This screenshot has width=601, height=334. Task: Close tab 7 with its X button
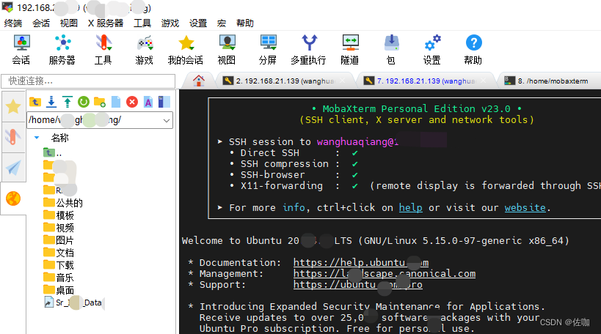point(484,81)
